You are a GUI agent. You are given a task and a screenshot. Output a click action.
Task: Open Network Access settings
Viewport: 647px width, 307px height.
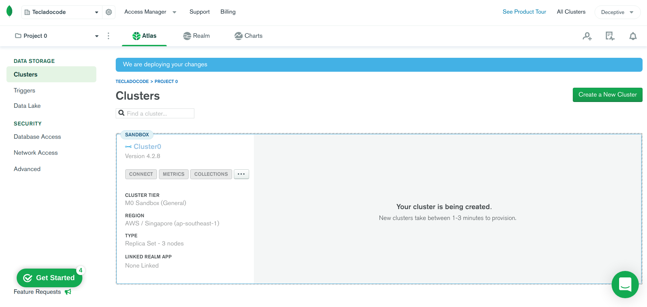pyautogui.click(x=36, y=153)
